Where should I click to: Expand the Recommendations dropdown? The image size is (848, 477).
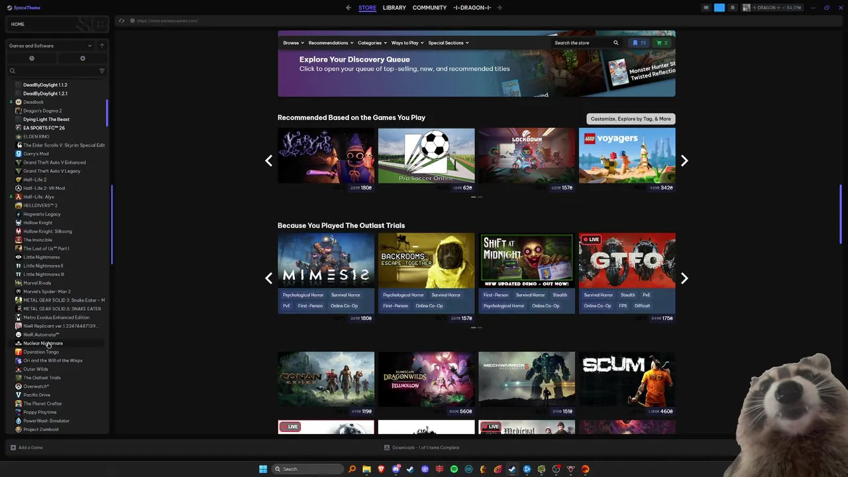coord(331,43)
